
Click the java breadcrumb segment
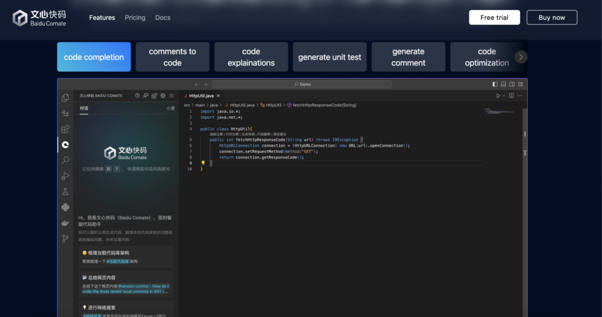(x=213, y=105)
